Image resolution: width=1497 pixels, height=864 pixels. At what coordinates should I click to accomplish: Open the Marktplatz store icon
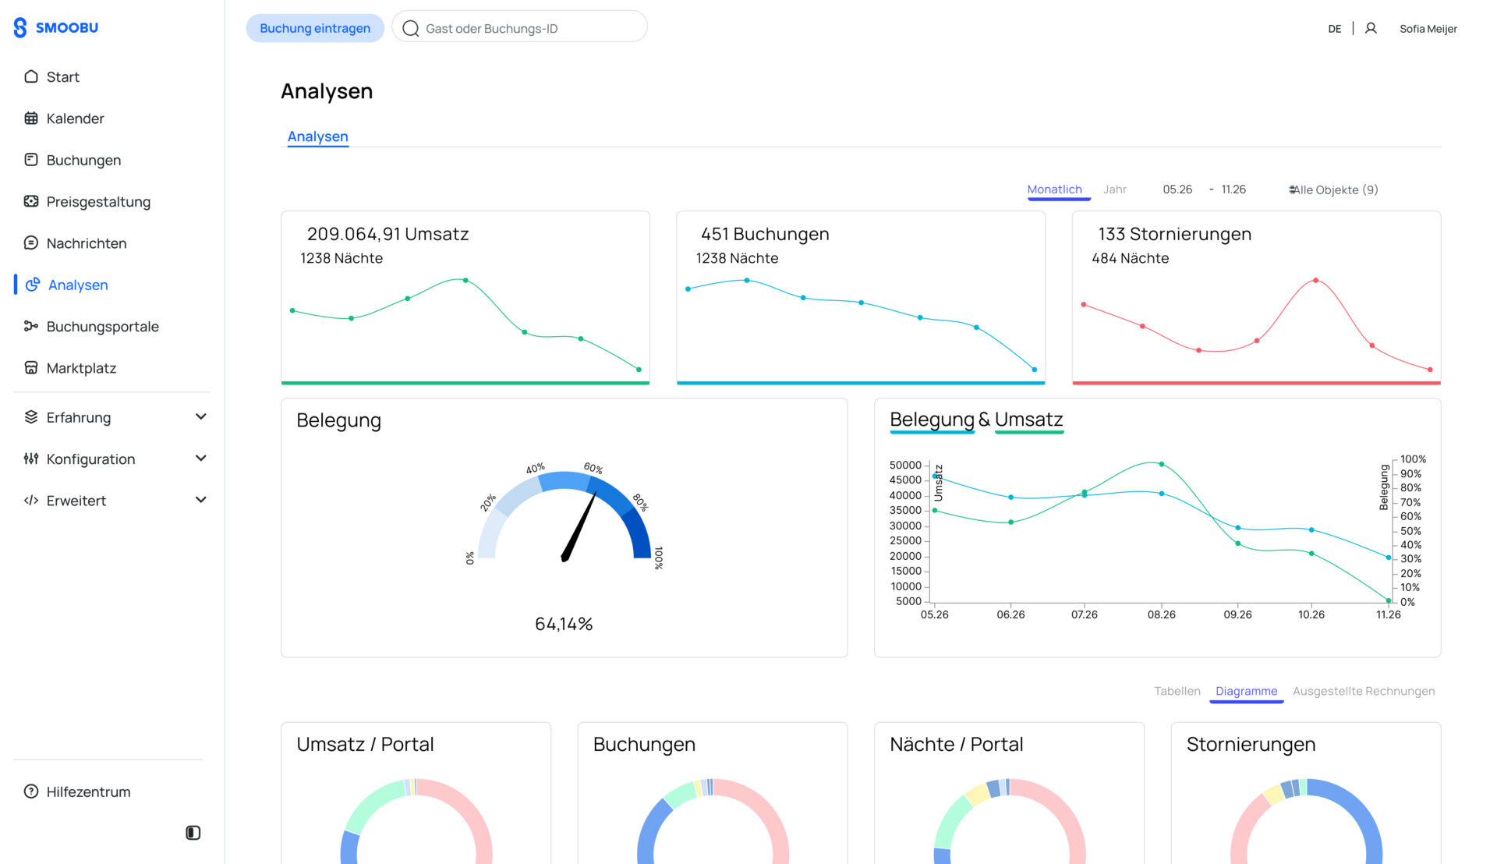point(31,368)
